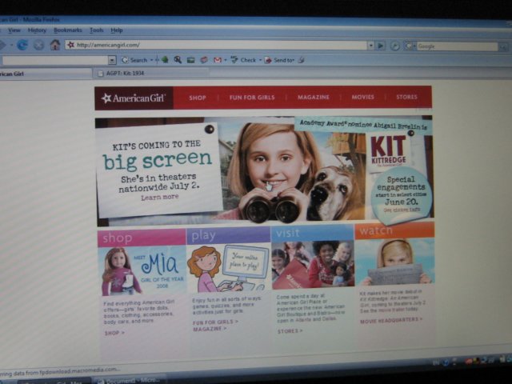This screenshot has height=384, width=512.
Task: Click the blue visit section header
Action: pyautogui.click(x=313, y=233)
